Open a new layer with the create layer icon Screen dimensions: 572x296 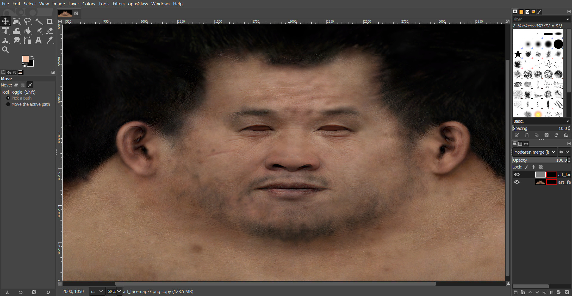tap(515, 292)
